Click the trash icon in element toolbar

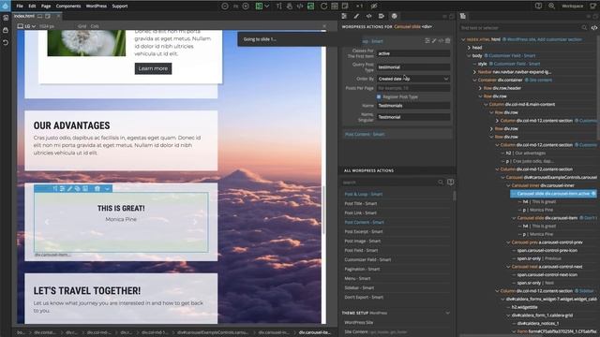97,188
